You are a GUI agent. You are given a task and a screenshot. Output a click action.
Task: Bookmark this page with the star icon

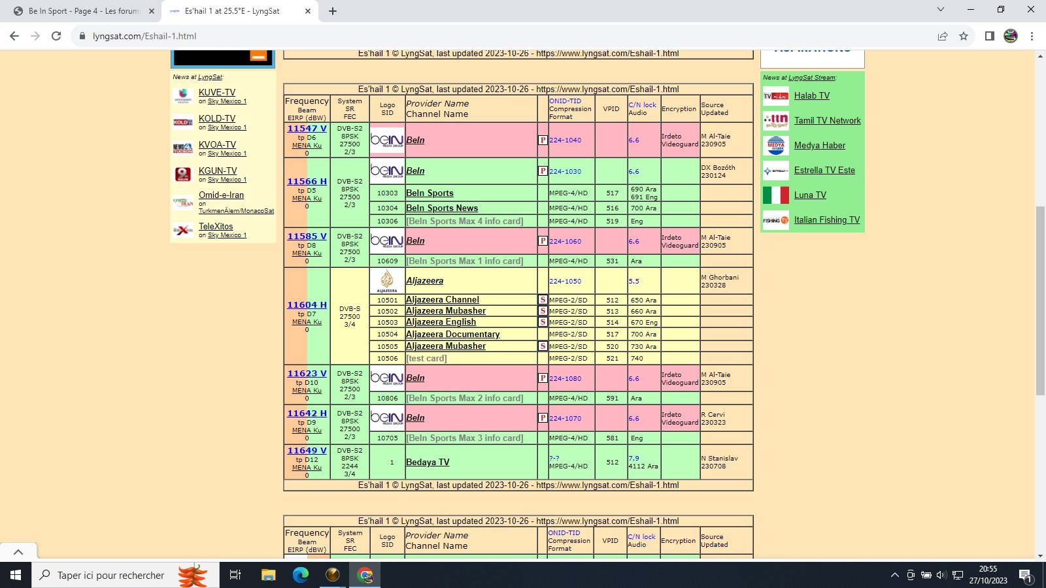tap(963, 36)
